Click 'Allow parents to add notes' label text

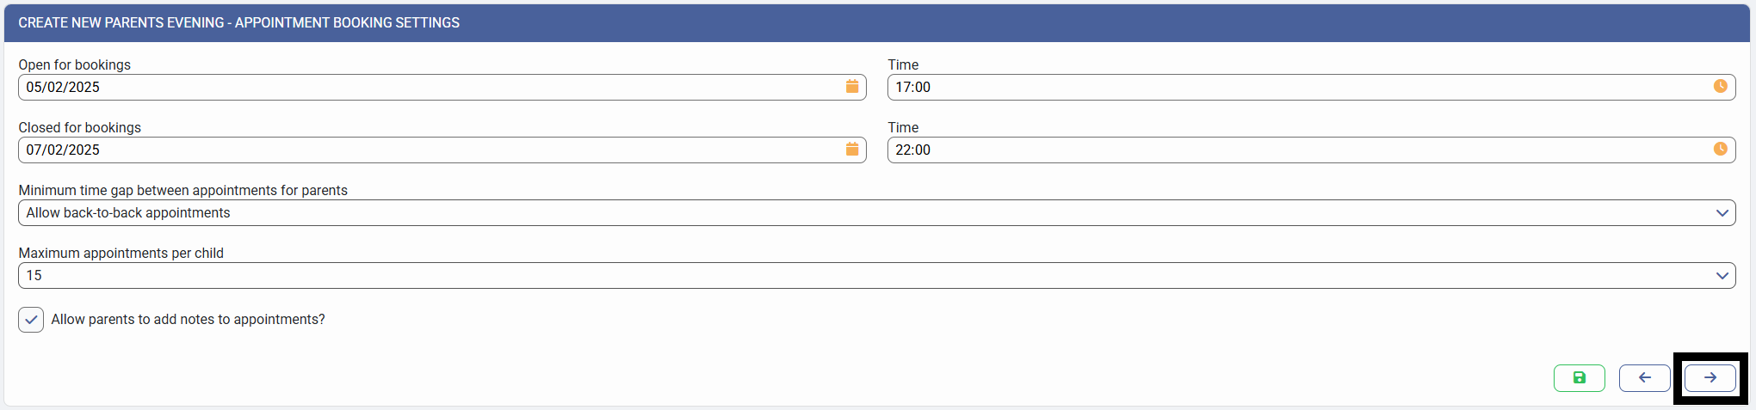[x=188, y=320]
